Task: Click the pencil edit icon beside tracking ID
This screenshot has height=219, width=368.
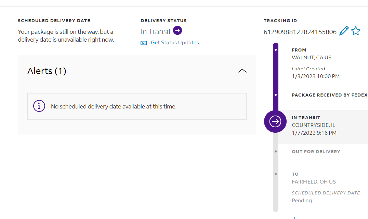Action: pos(344,31)
